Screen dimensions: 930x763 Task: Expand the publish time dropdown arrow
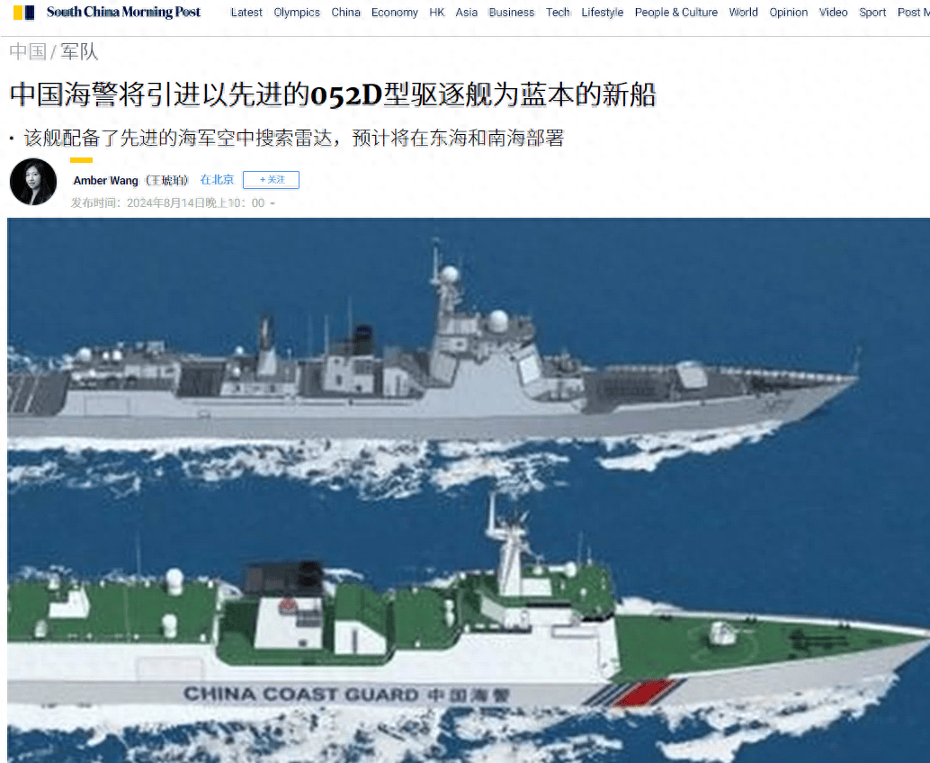pos(273,203)
